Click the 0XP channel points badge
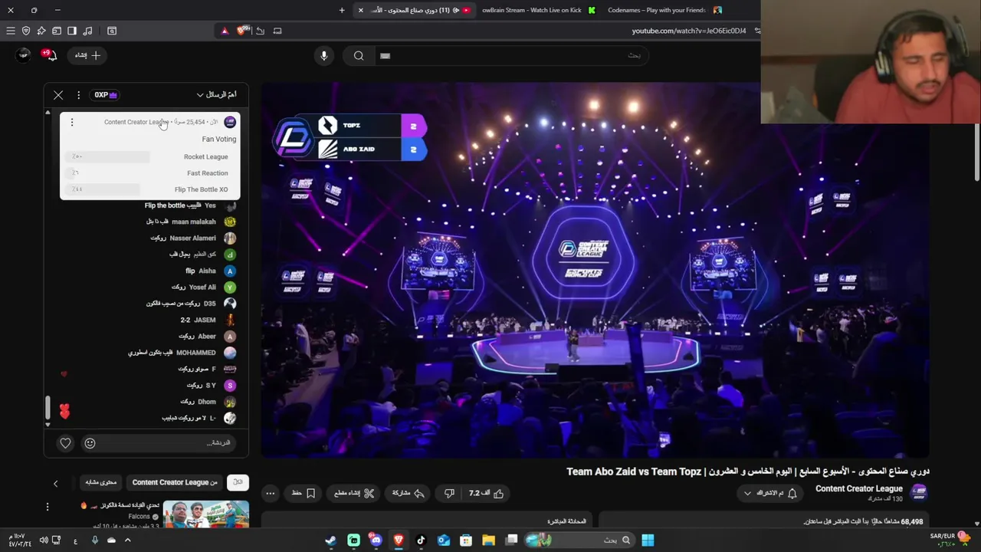The width and height of the screenshot is (981, 552). (105, 95)
